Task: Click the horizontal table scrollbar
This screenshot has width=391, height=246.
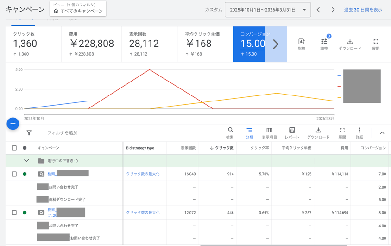Action: 273,245
